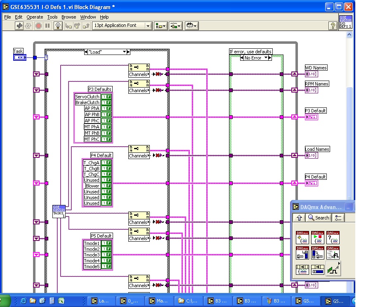Click the RPM Names indicator terminal
This screenshot has width=366, height=307.
point(312,90)
